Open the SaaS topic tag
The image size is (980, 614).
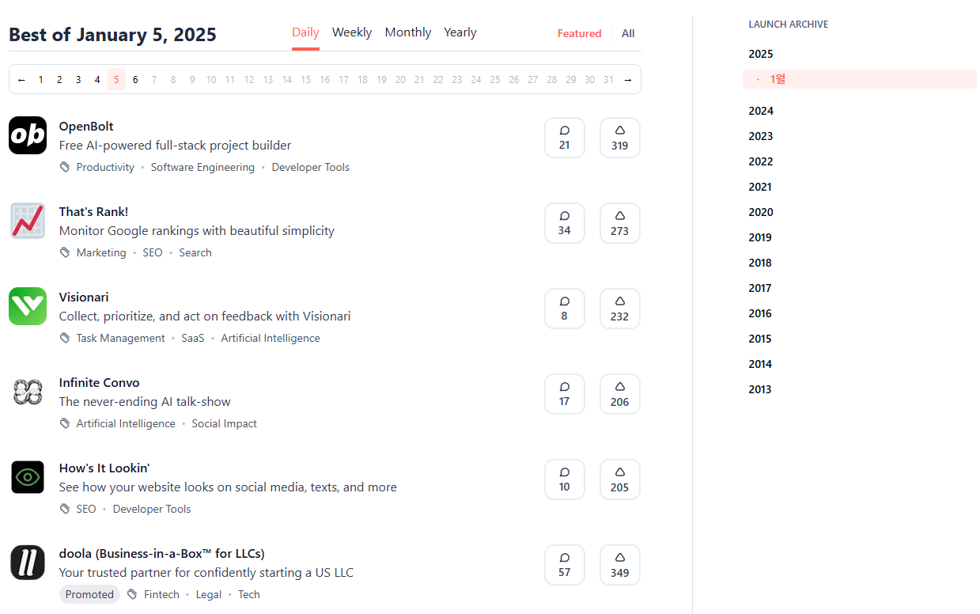193,338
